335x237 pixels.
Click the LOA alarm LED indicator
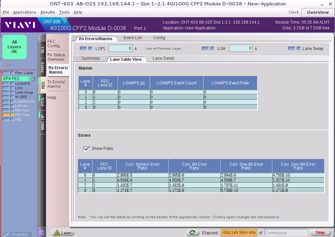click(x=206, y=48)
